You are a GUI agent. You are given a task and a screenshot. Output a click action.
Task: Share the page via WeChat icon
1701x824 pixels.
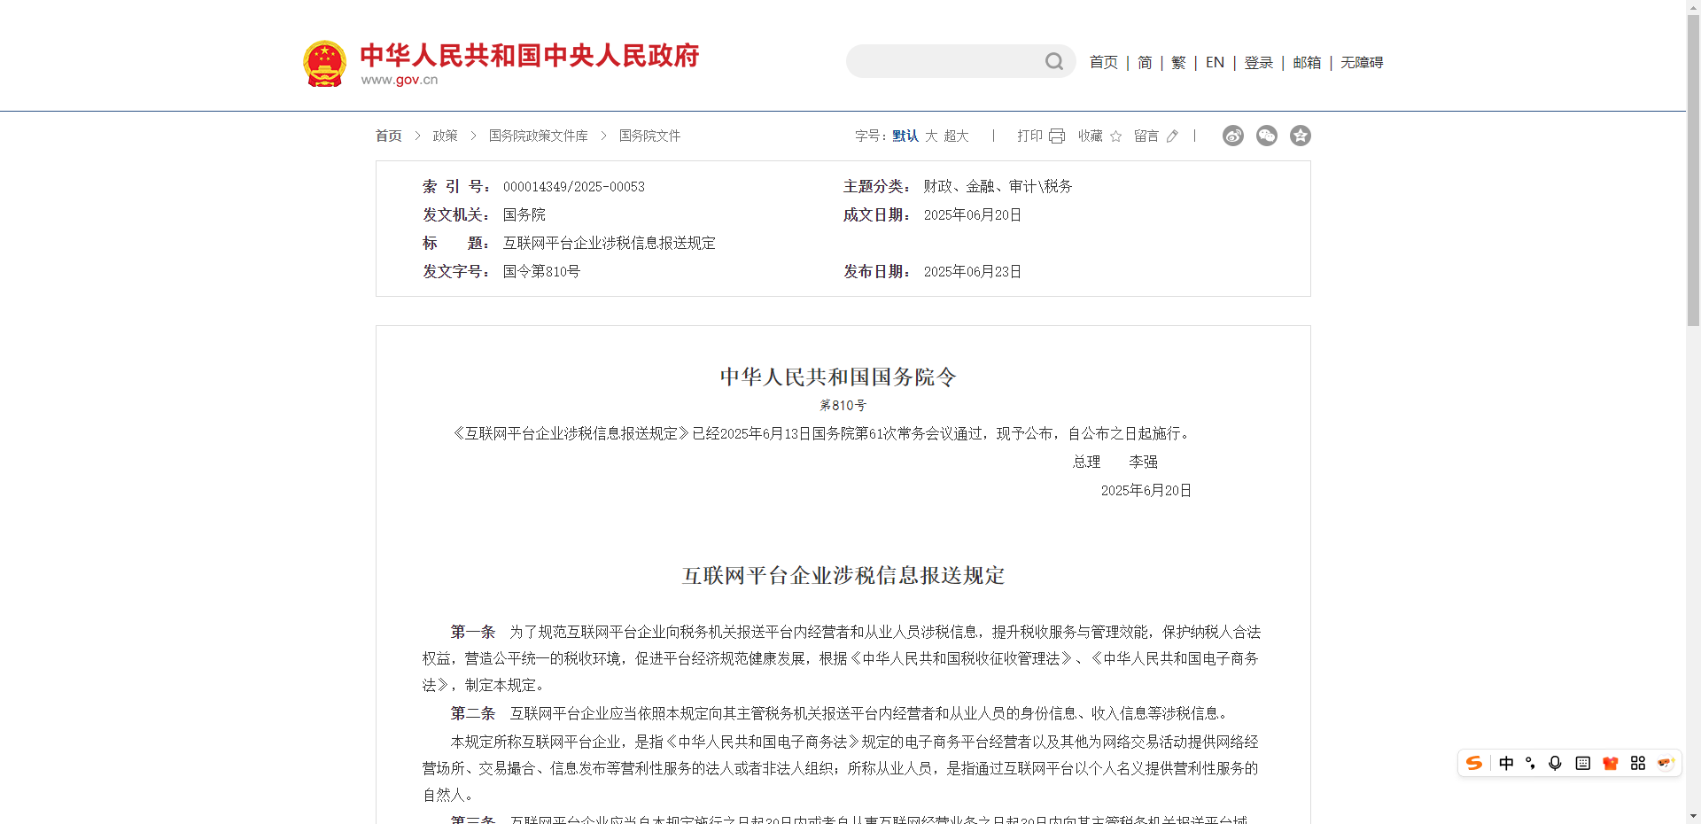[1266, 136]
